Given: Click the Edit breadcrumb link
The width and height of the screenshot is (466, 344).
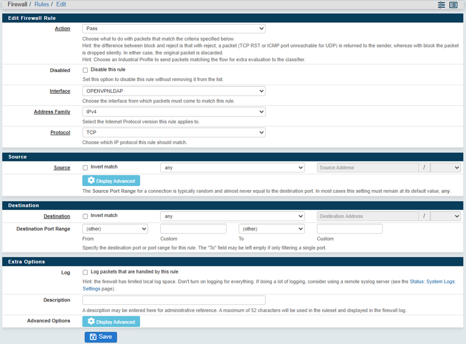Looking at the screenshot, I should point(61,4).
